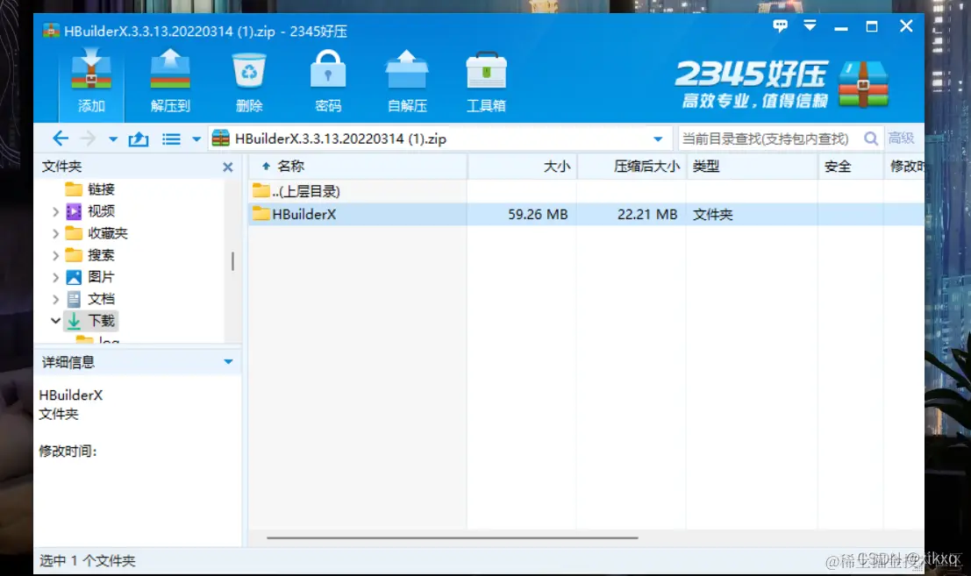Expand the 图片 tree node
971x576 pixels.
pyautogui.click(x=56, y=277)
